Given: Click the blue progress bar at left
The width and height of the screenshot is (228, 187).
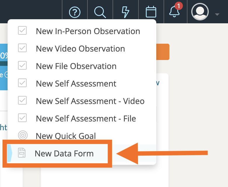Looking at the screenshot, I should coord(4,55).
